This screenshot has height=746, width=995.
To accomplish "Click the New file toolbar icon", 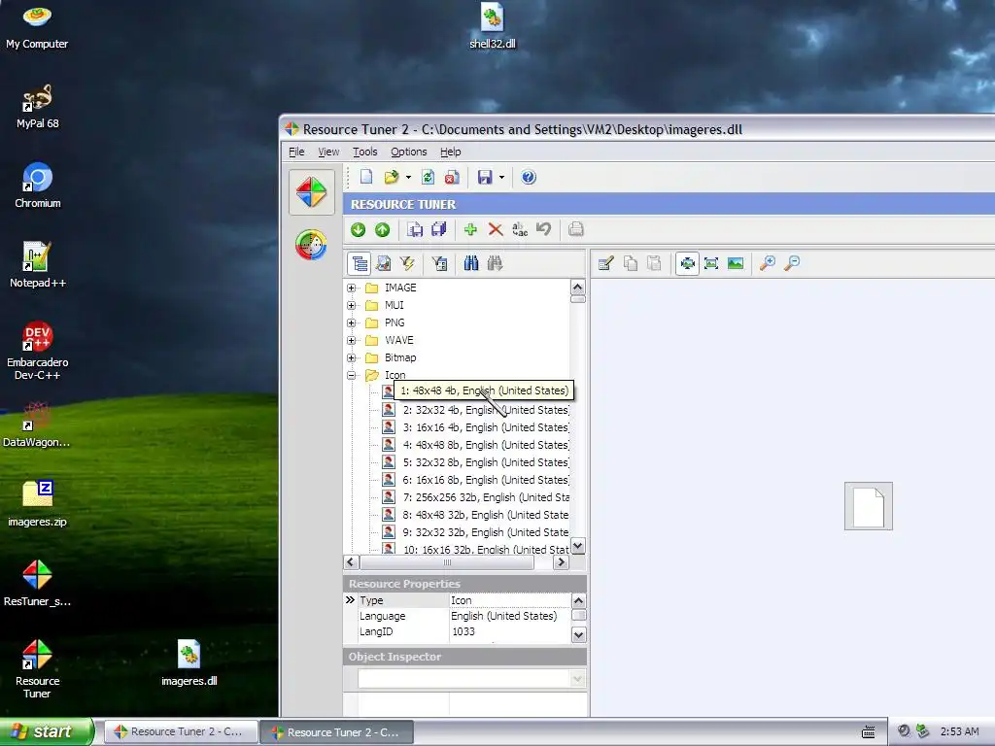I will click(366, 177).
